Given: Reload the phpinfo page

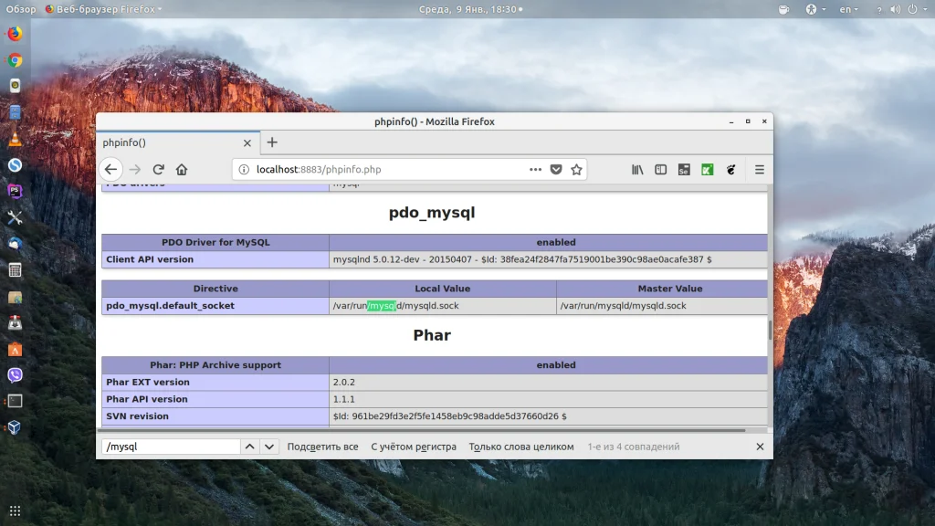Looking at the screenshot, I should point(158,170).
